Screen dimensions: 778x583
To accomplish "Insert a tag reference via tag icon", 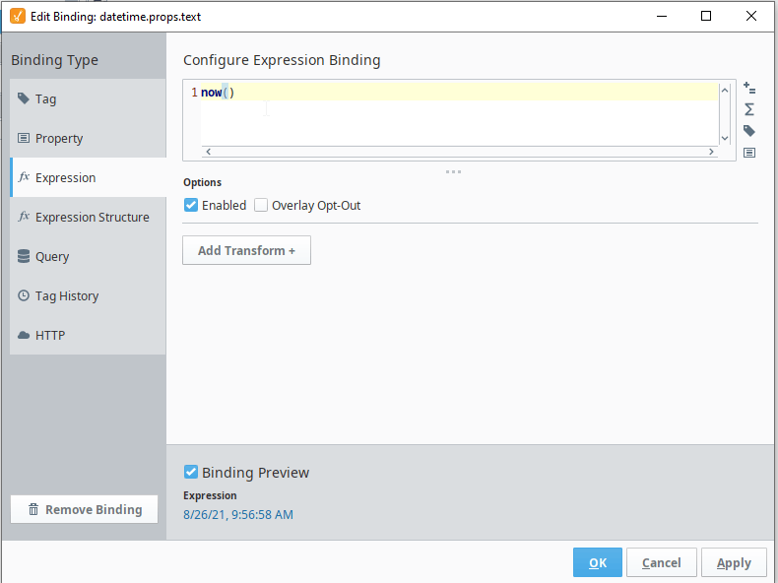I will [749, 131].
